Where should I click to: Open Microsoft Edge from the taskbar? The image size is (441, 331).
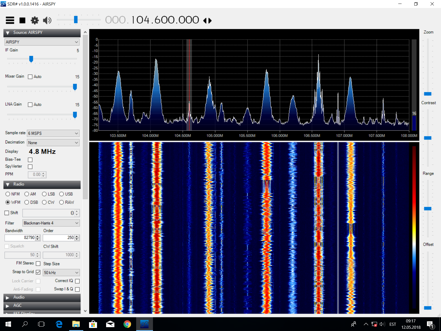(x=59, y=324)
